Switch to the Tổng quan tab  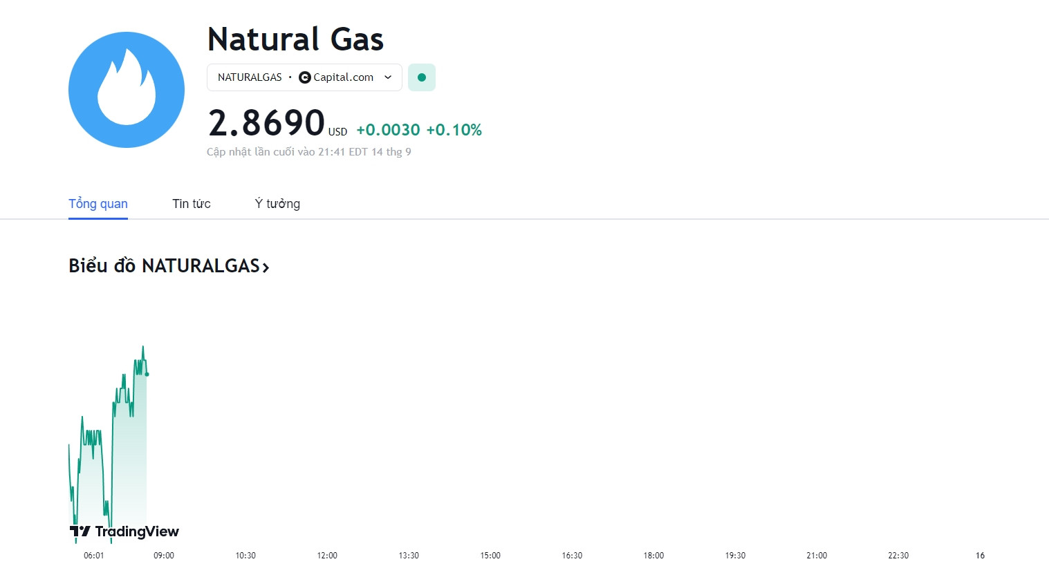pyautogui.click(x=98, y=204)
